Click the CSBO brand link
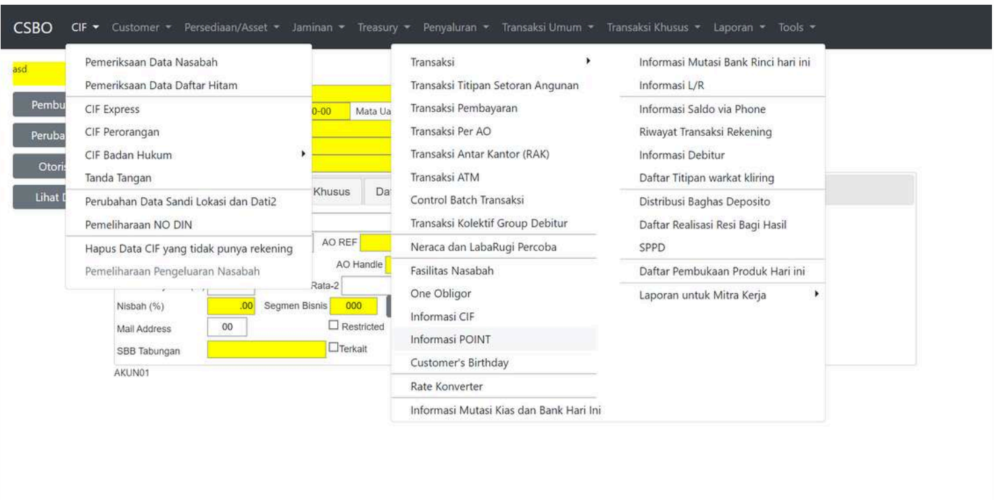The image size is (994, 500). pos(39,27)
